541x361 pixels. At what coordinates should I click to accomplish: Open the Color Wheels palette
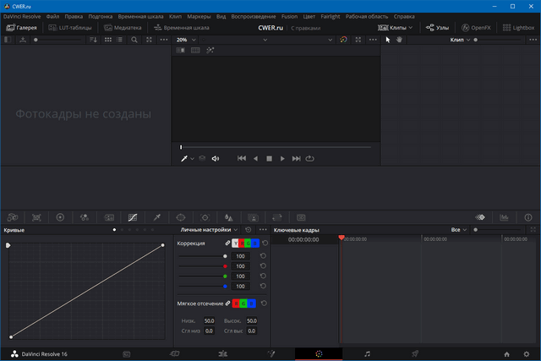(60, 217)
